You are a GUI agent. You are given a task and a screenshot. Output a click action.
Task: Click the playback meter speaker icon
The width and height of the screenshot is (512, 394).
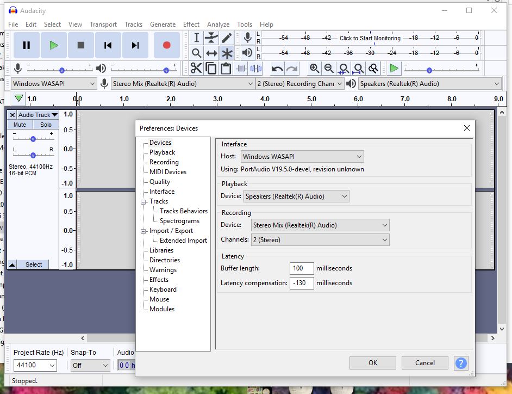pos(247,53)
